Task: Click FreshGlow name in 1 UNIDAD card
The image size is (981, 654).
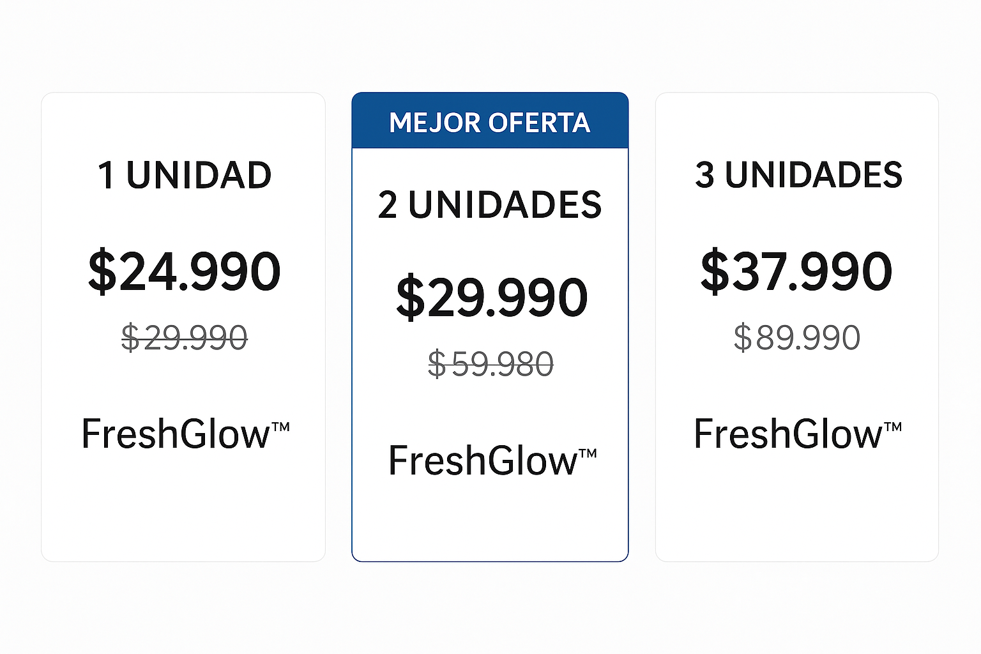Action: coord(176,434)
